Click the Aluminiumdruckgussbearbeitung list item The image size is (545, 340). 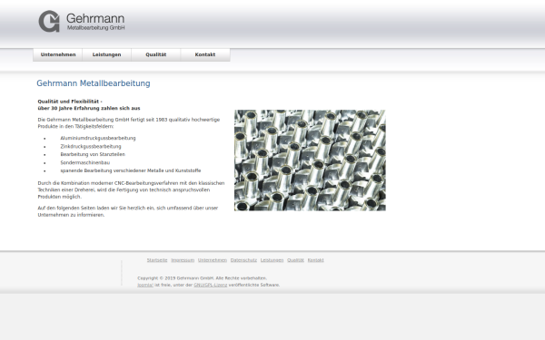98,138
